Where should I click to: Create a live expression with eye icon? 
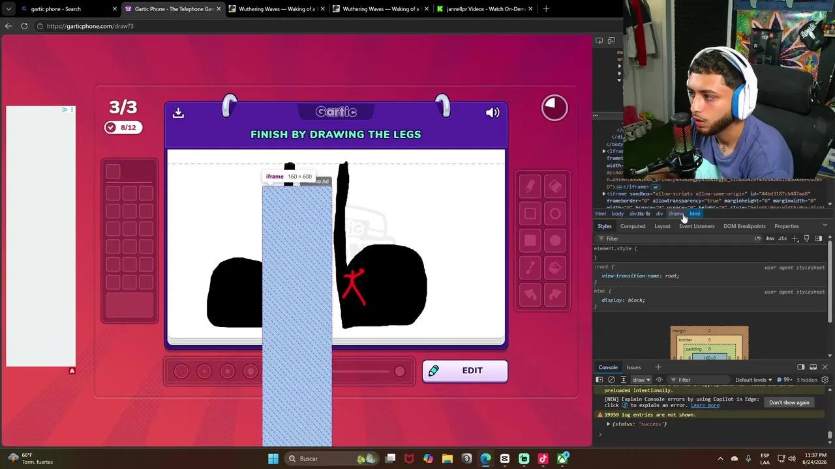(x=659, y=380)
